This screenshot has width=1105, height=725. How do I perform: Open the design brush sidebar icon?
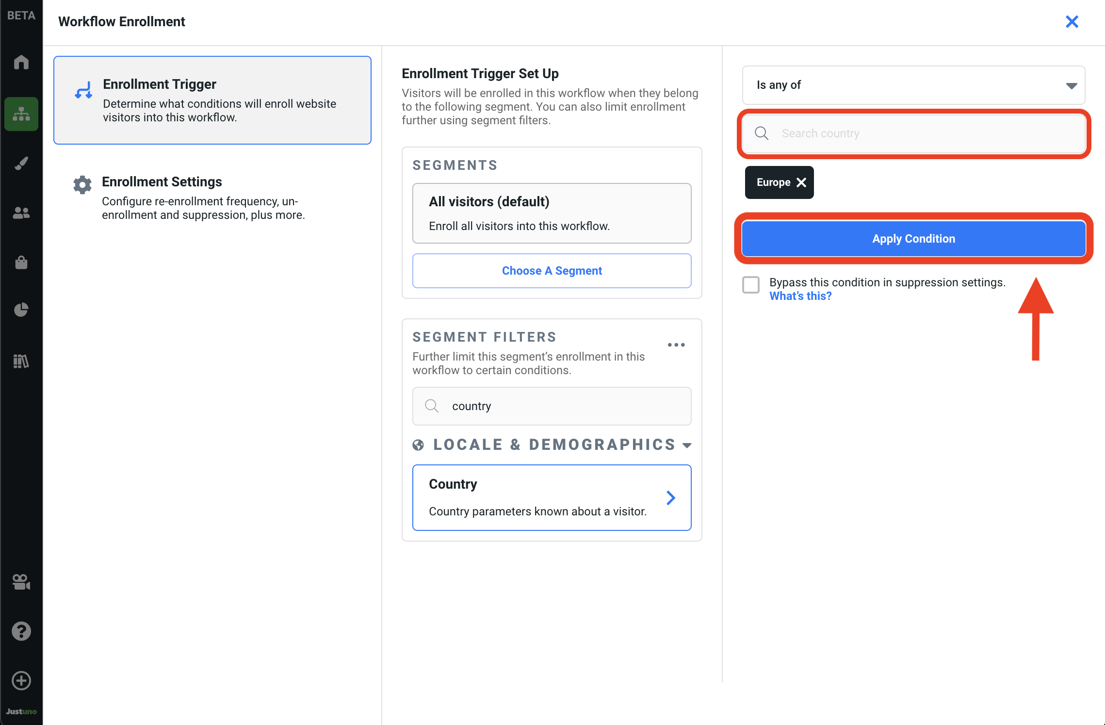(x=21, y=163)
